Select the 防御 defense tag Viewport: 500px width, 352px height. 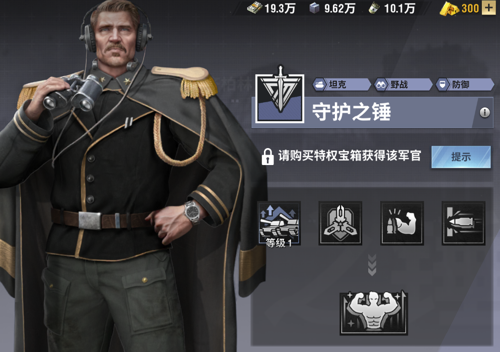(465, 85)
